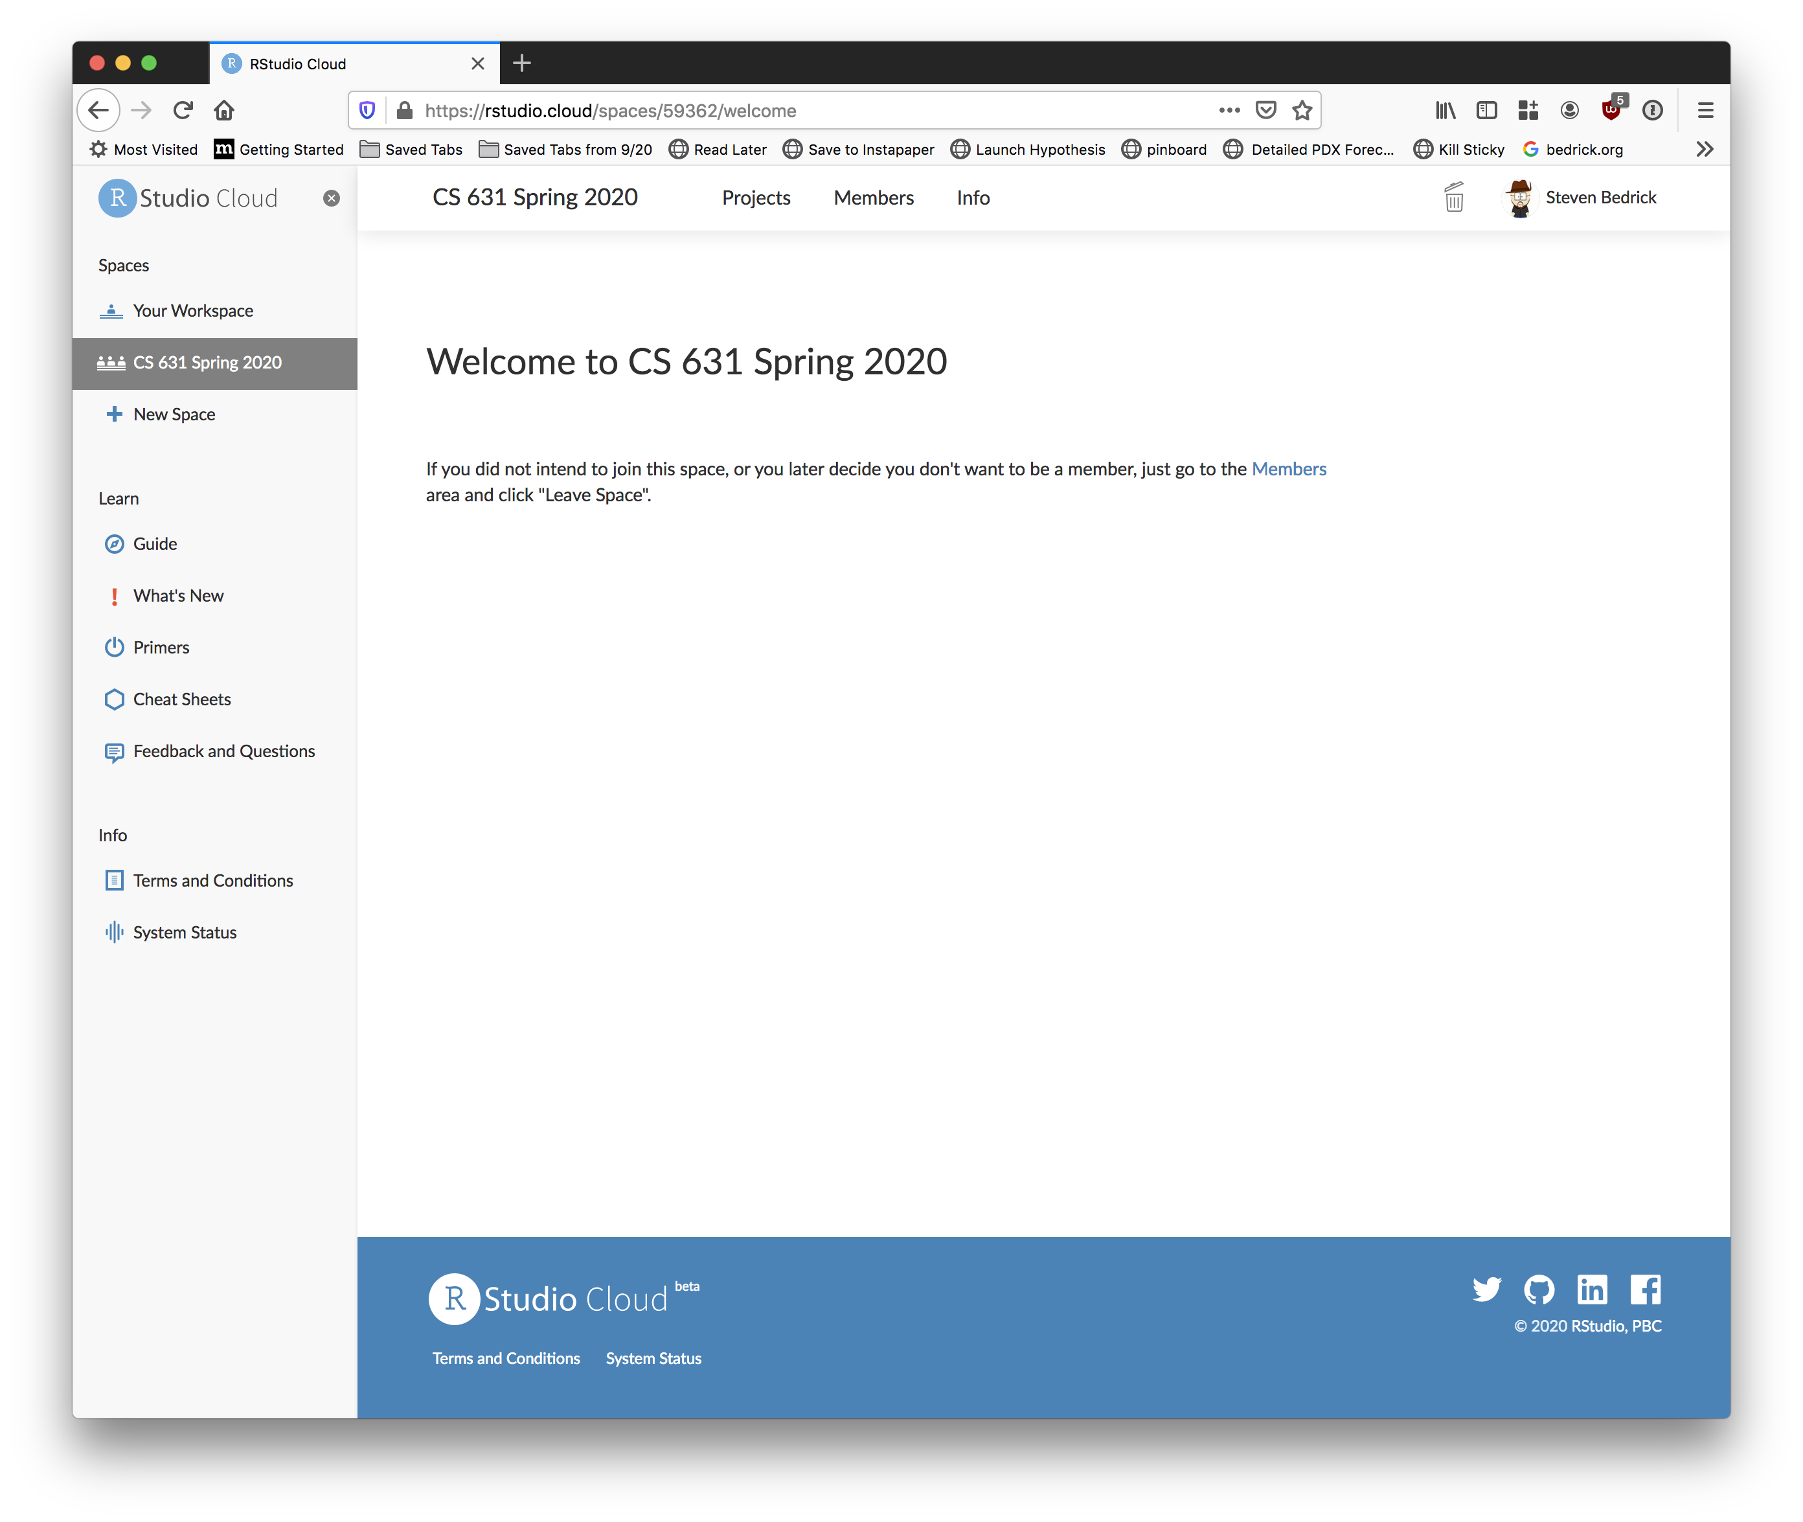Toggle Firefox sidebar view icon

pos(1486,111)
